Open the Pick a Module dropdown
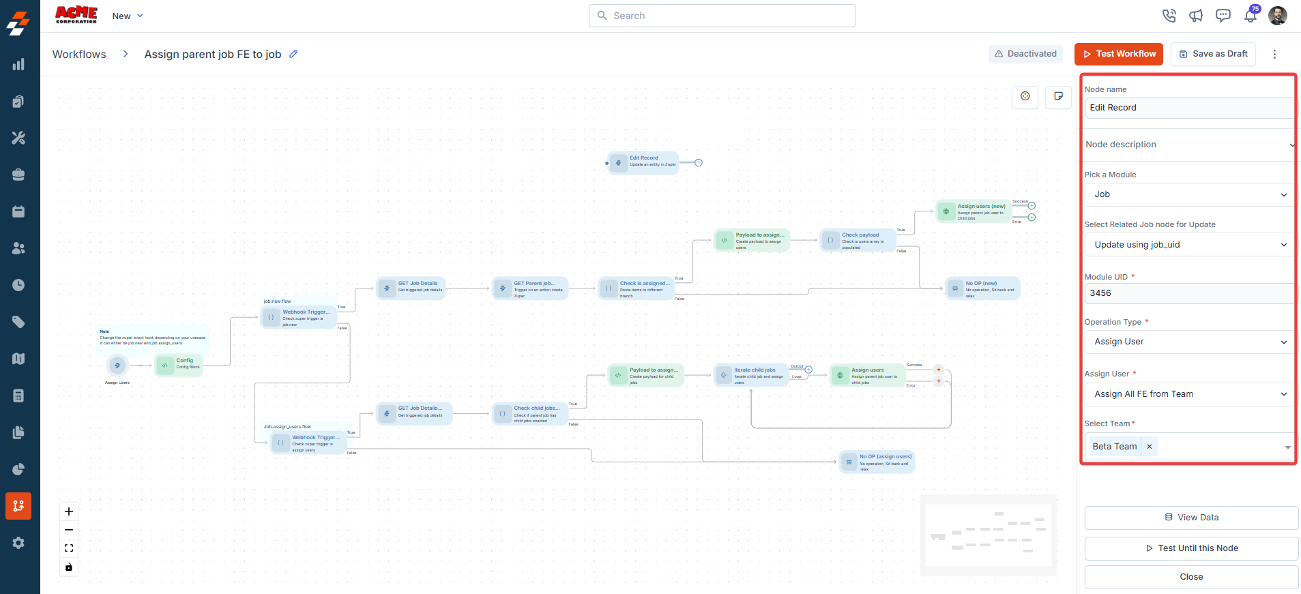This screenshot has width=1301, height=594. tap(1190, 194)
